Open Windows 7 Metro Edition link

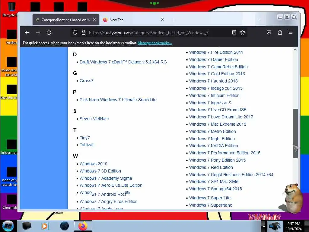[x=212, y=131]
